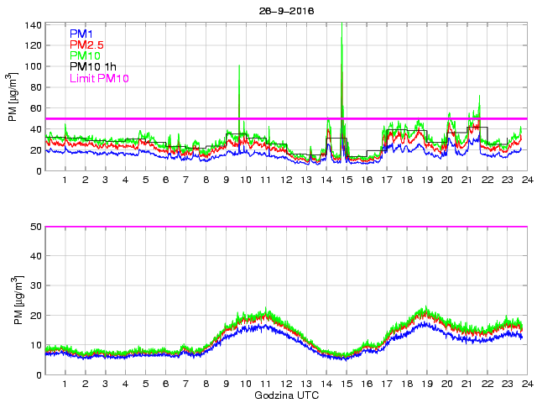Click the 50 tick on the lower chart's y-axis

click(35, 227)
